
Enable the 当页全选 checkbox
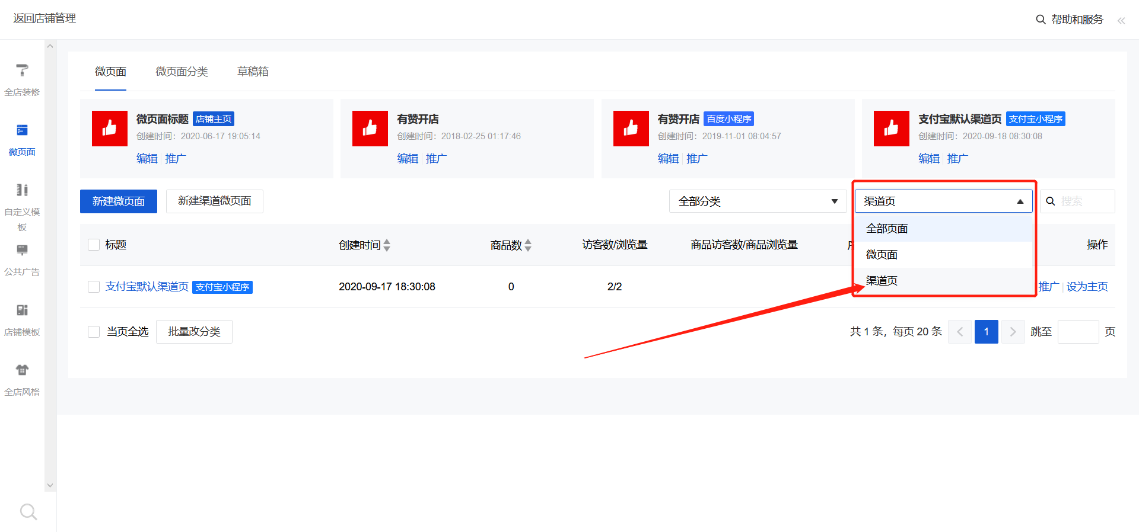pyautogui.click(x=94, y=332)
